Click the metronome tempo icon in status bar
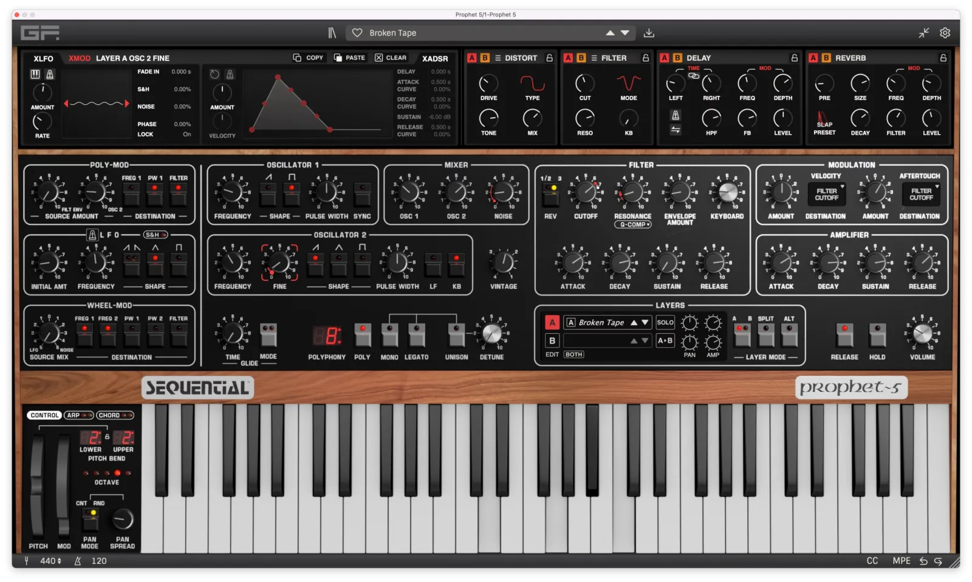Image resolution: width=972 pixels, height=582 pixels. pyautogui.click(x=78, y=561)
